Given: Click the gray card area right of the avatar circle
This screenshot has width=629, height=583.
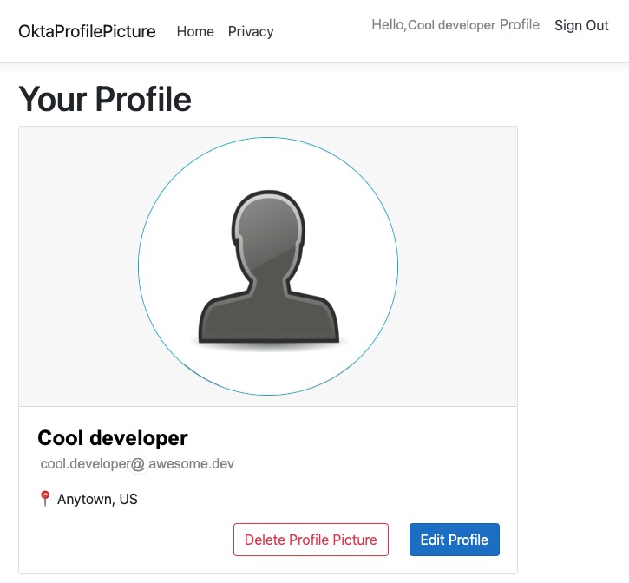Looking at the screenshot, I should point(458,267).
